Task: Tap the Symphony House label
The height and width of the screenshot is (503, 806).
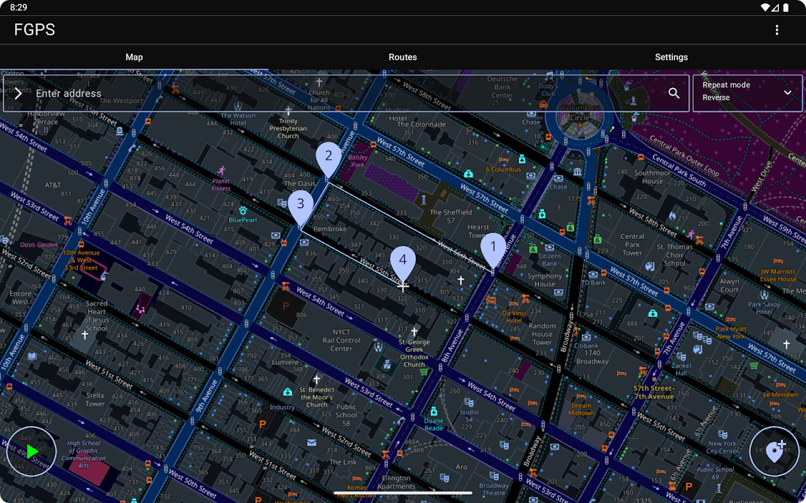Action: (545, 280)
